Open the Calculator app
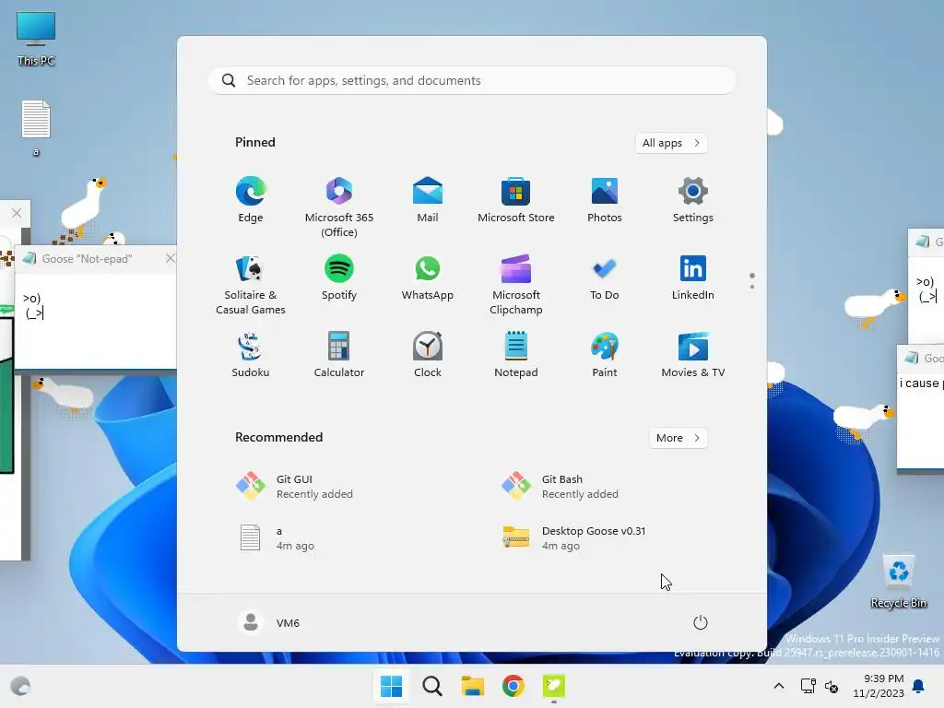This screenshot has height=708, width=944. [339, 355]
